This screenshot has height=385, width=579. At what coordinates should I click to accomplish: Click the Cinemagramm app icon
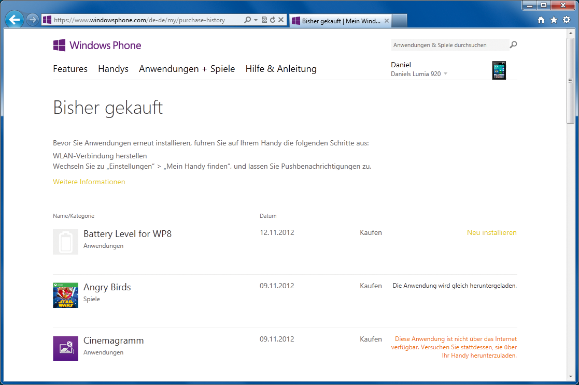(65, 348)
